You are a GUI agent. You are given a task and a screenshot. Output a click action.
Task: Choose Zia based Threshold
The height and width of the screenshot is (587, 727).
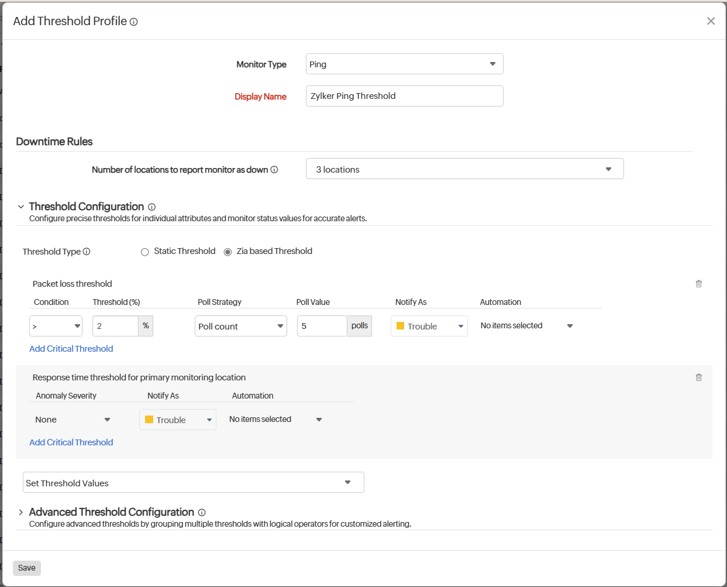pos(227,251)
